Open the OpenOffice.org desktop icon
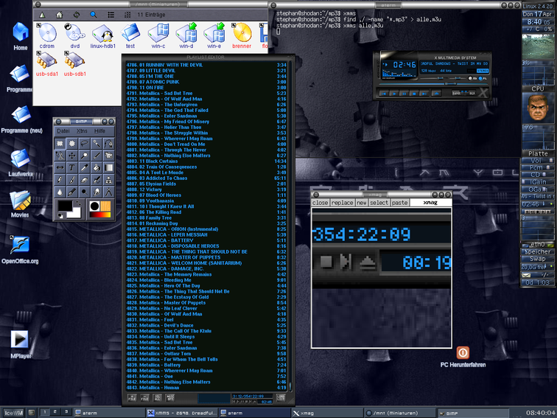557x418 pixels. tap(20, 250)
